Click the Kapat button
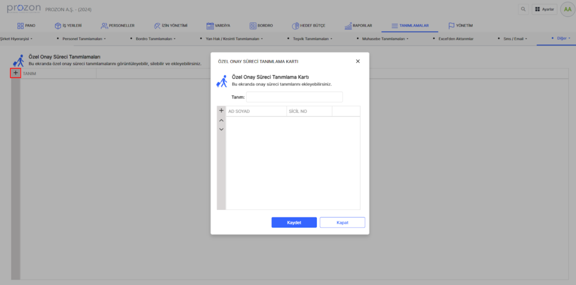The height and width of the screenshot is (285, 576). pyautogui.click(x=342, y=223)
